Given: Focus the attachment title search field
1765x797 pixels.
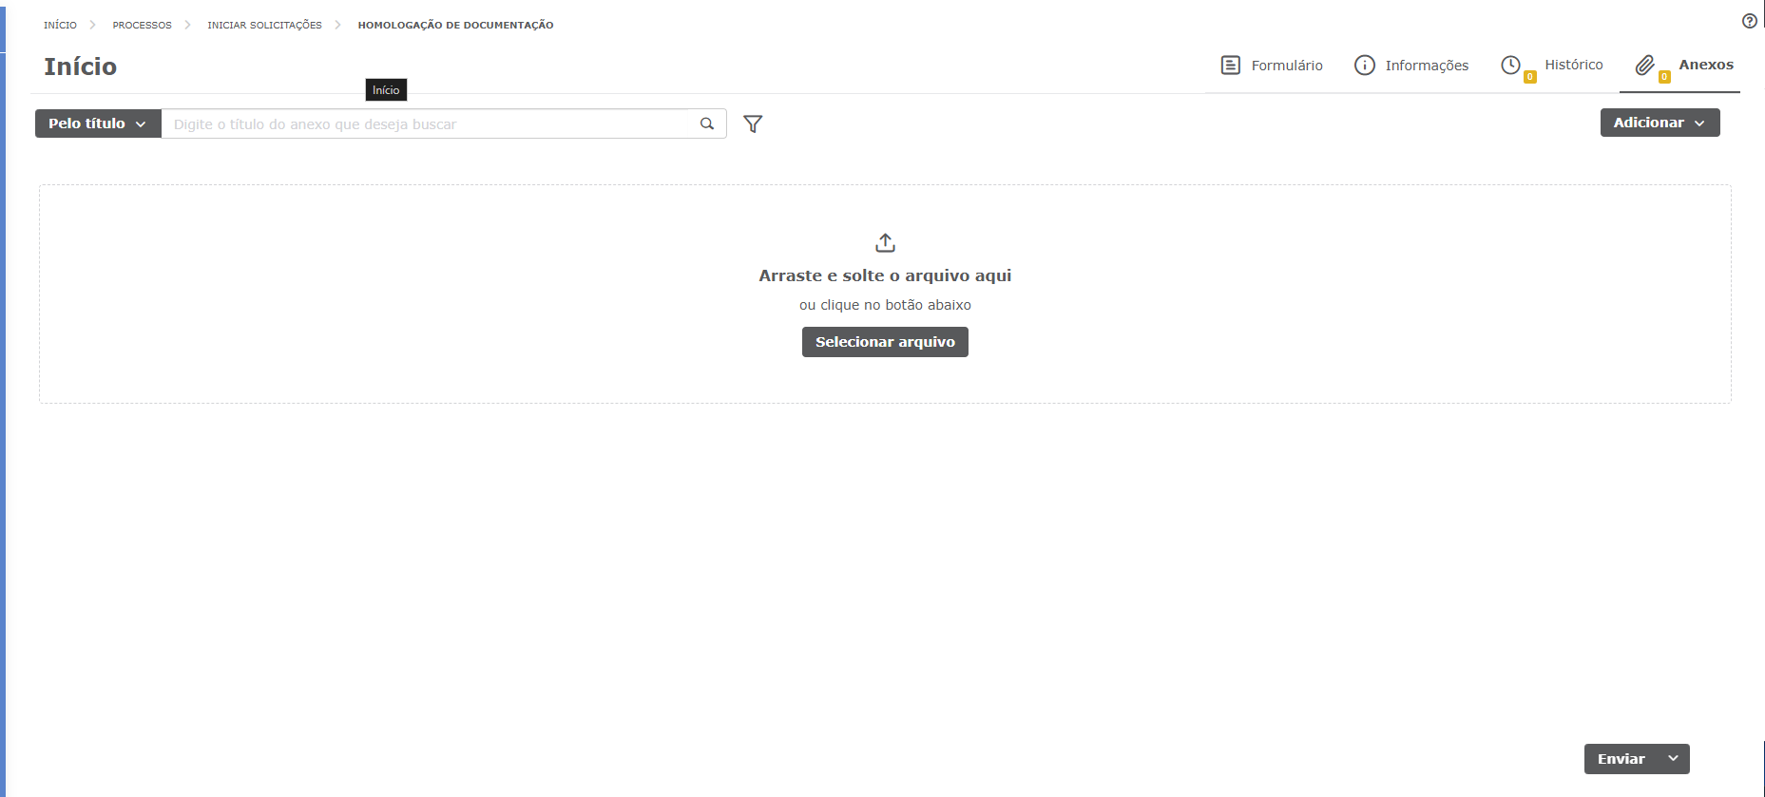Looking at the screenshot, I should coord(428,124).
